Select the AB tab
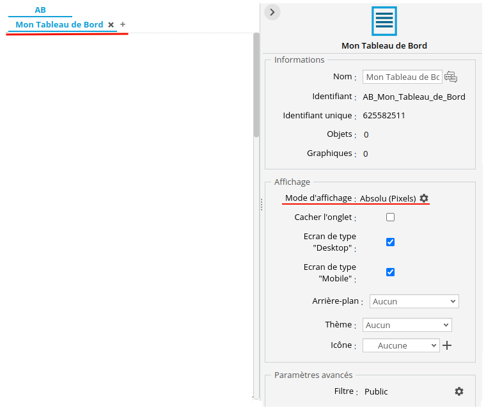 (40, 10)
